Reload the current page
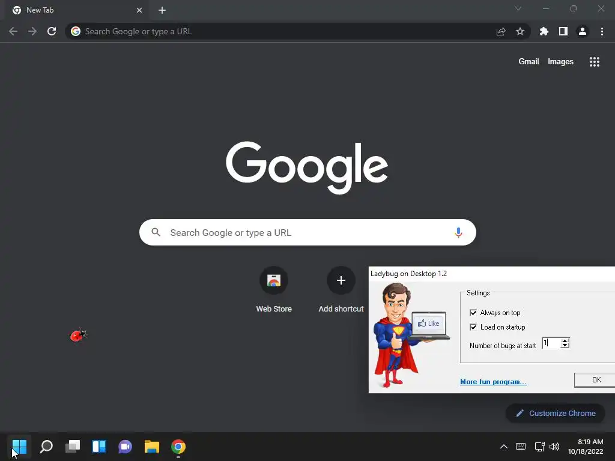The image size is (615, 461). click(x=52, y=31)
